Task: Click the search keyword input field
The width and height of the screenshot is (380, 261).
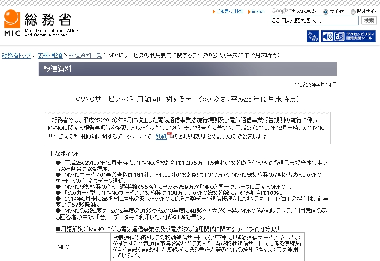Action: pyautogui.click(x=314, y=21)
